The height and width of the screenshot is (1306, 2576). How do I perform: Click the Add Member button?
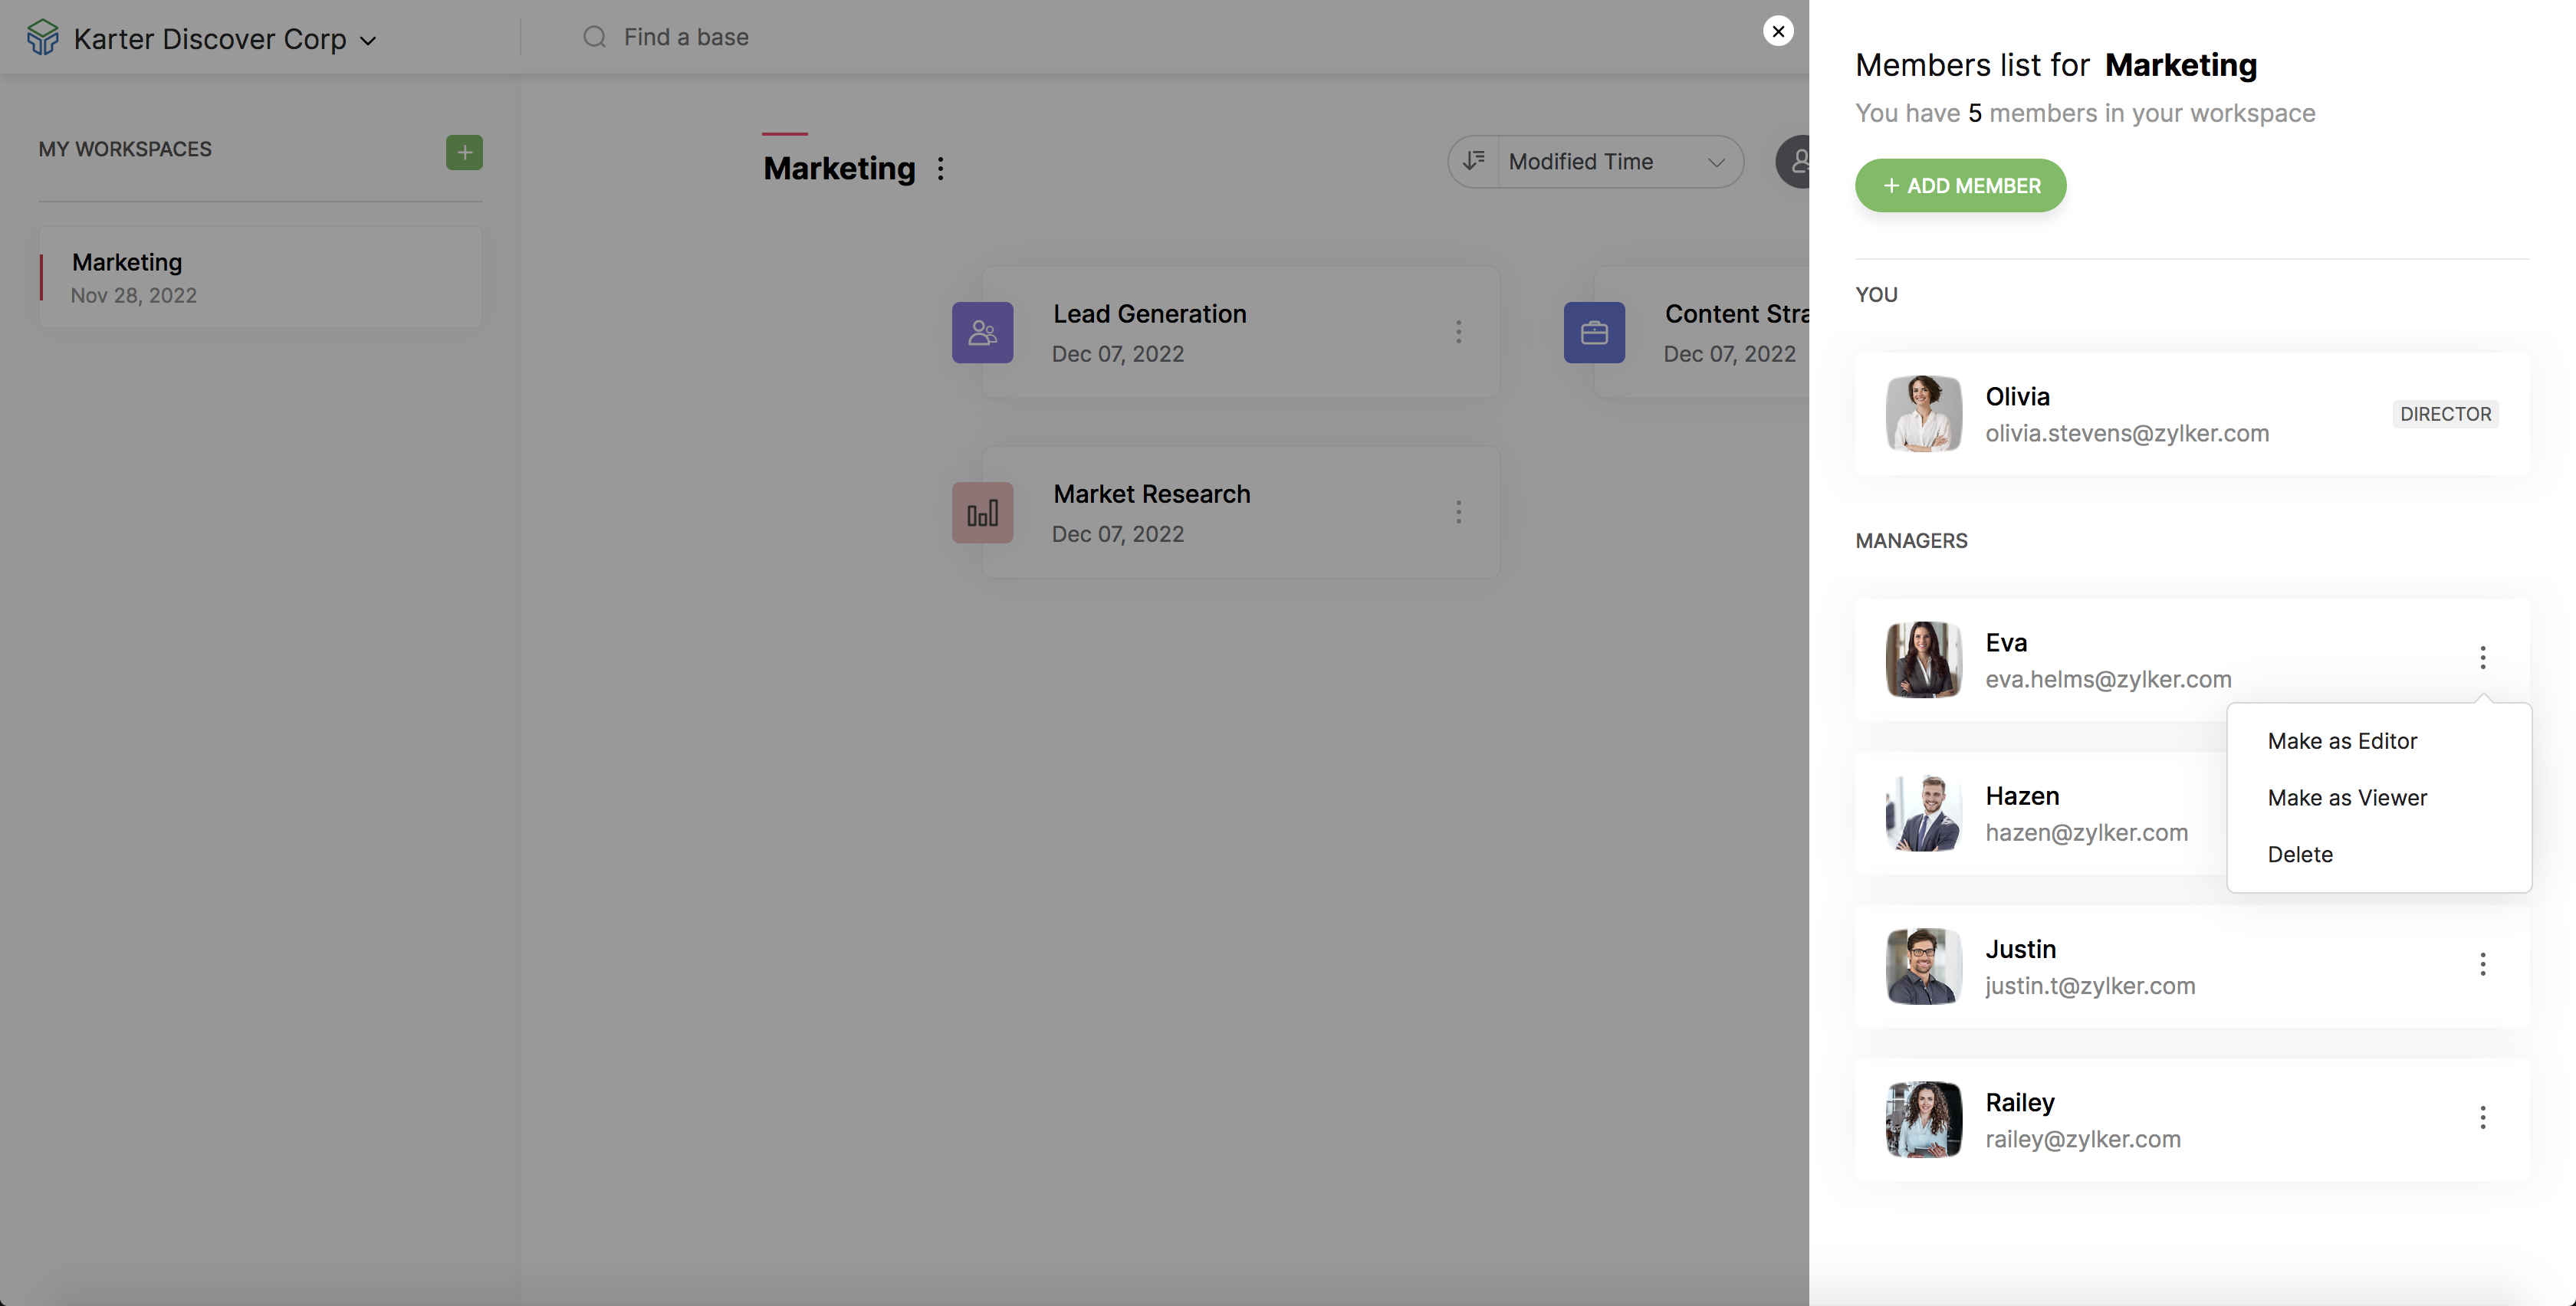pyautogui.click(x=1960, y=186)
